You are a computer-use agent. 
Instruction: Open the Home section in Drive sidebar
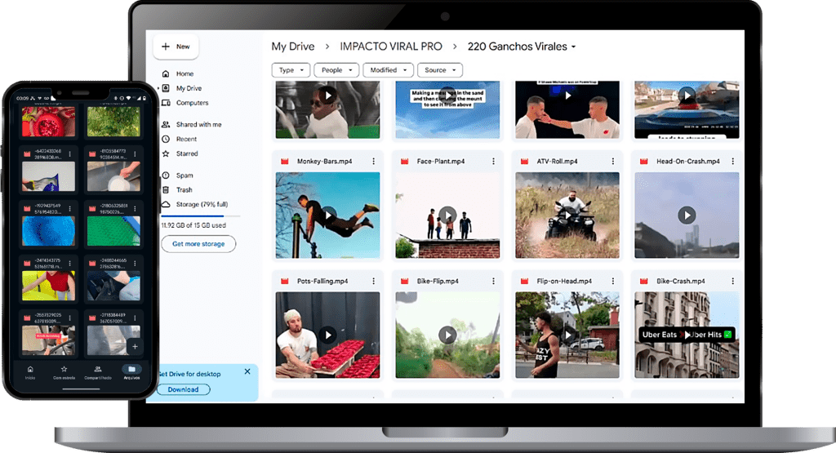coord(185,73)
